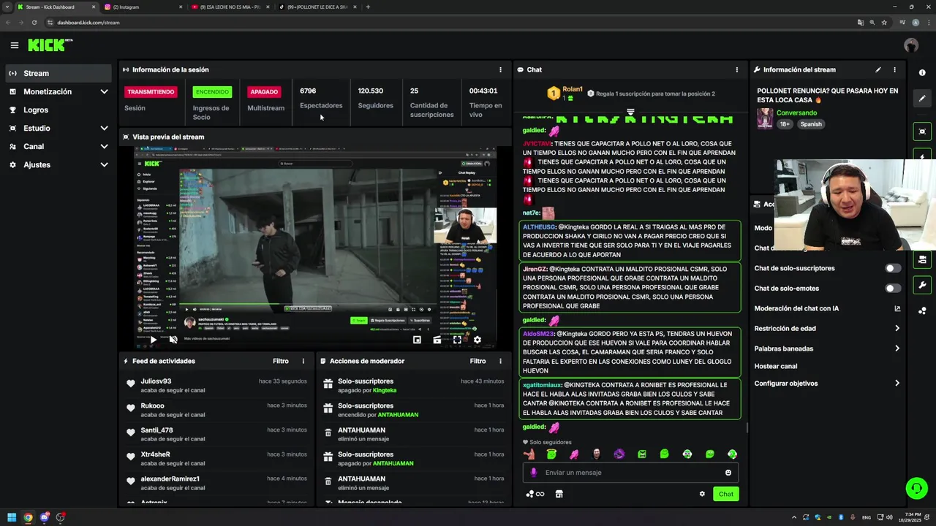The height and width of the screenshot is (526, 936).
Task: Open a new browser tab
Action: (368, 7)
